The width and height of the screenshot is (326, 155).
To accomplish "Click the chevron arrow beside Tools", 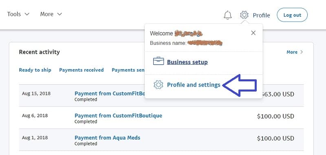I will pos(27,14).
